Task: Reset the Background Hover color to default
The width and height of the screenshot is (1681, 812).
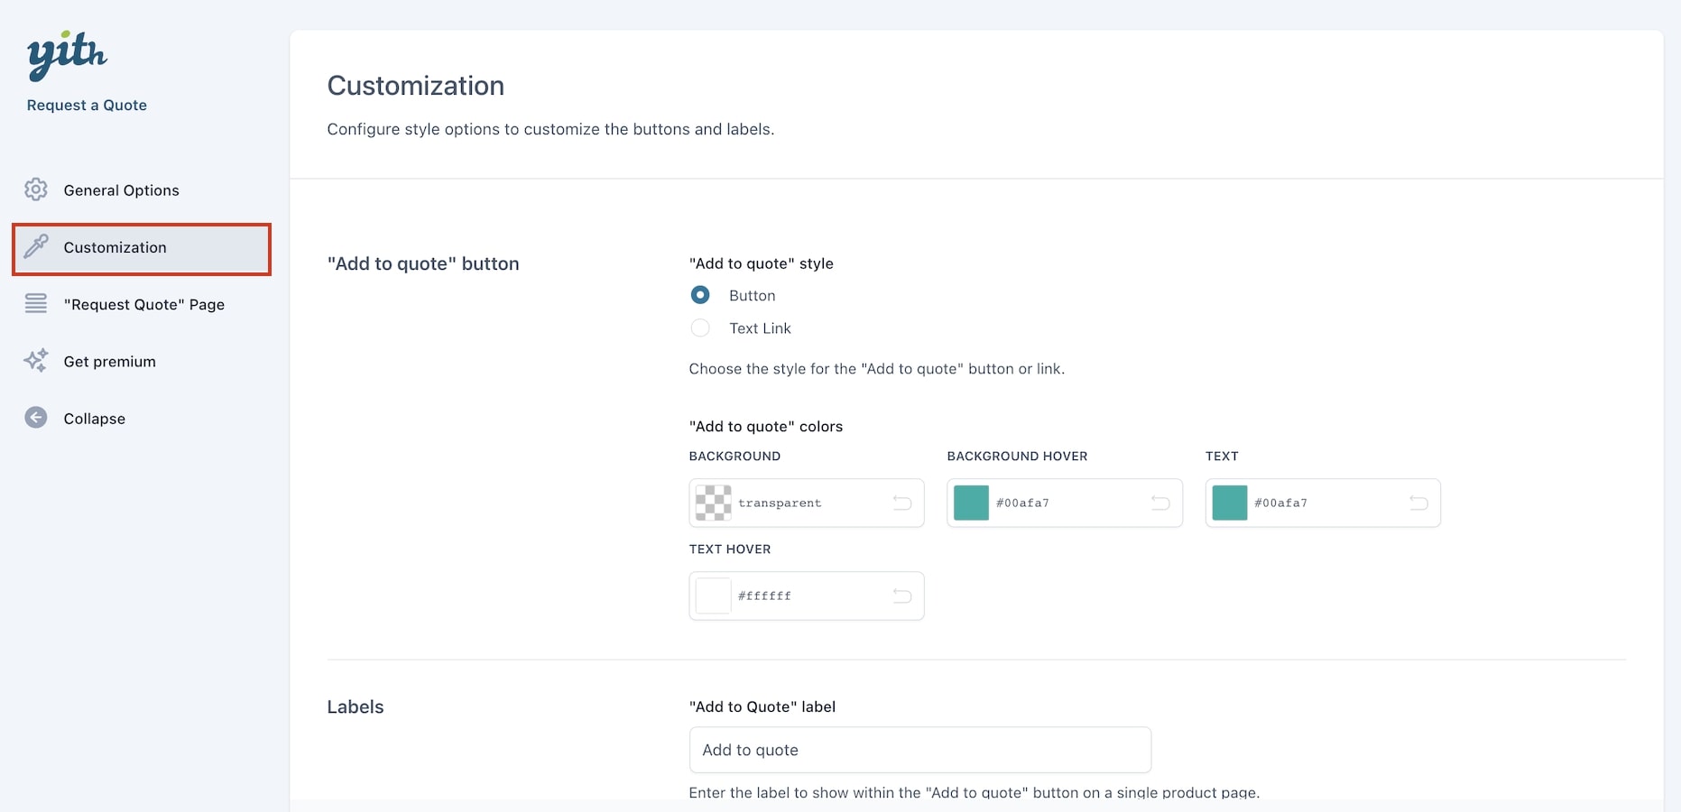Action: tap(1160, 503)
